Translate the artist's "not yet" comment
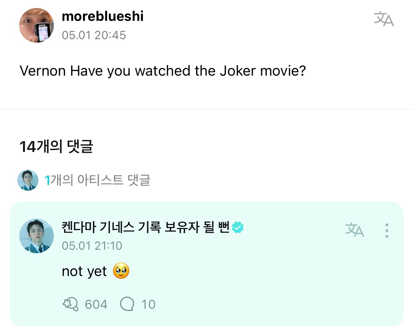This screenshot has height=326, width=413. coord(354,230)
